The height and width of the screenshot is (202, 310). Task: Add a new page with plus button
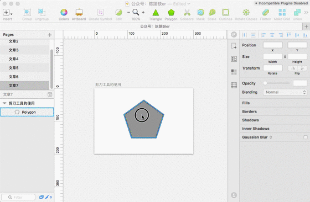point(50,35)
